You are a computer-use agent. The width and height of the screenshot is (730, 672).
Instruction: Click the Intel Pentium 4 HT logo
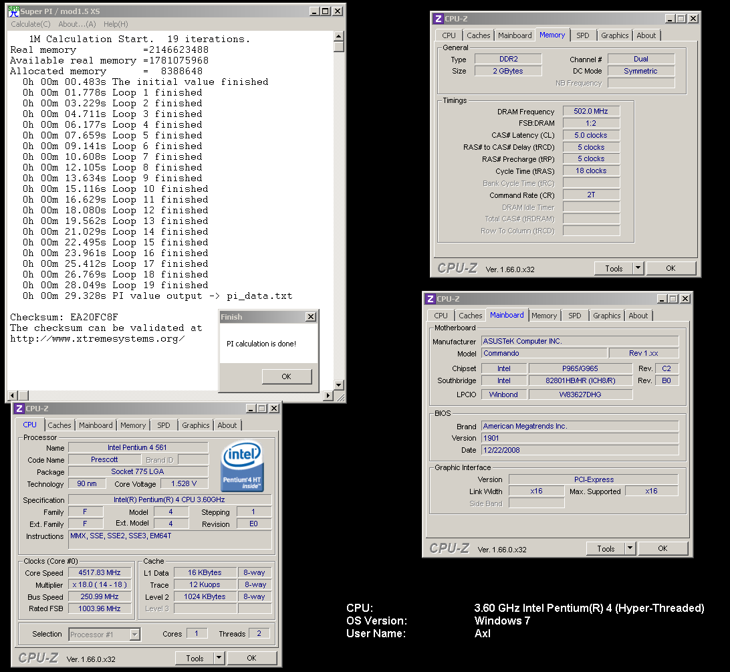point(243,467)
